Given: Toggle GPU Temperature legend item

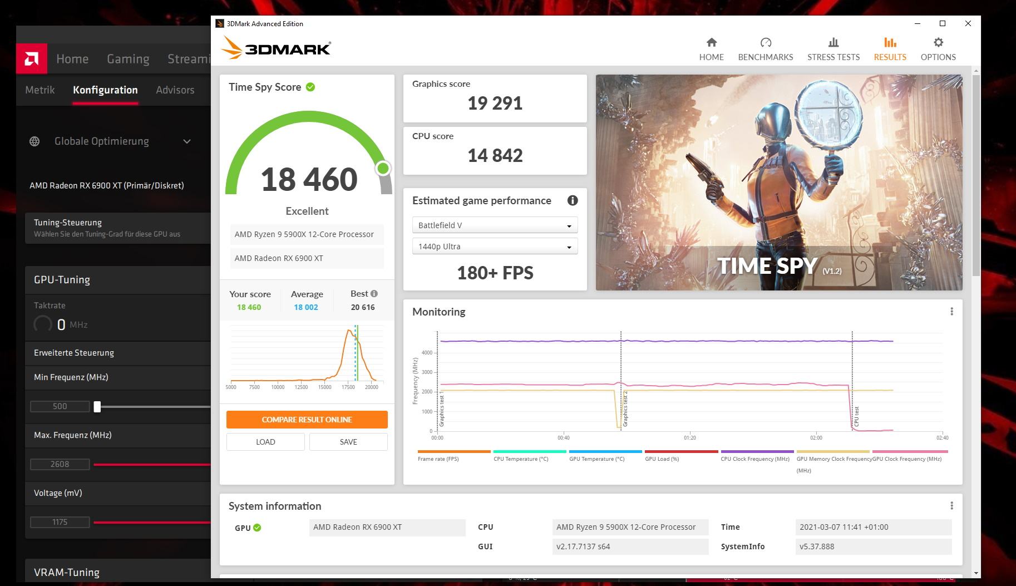Looking at the screenshot, I should [605, 456].
